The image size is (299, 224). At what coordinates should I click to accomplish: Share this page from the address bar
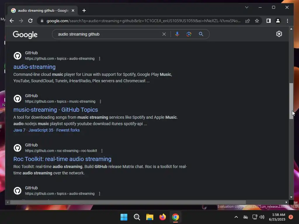tap(248, 21)
